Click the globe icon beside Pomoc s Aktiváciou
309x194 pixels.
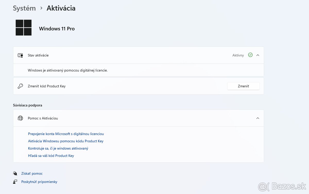[x=20, y=118]
